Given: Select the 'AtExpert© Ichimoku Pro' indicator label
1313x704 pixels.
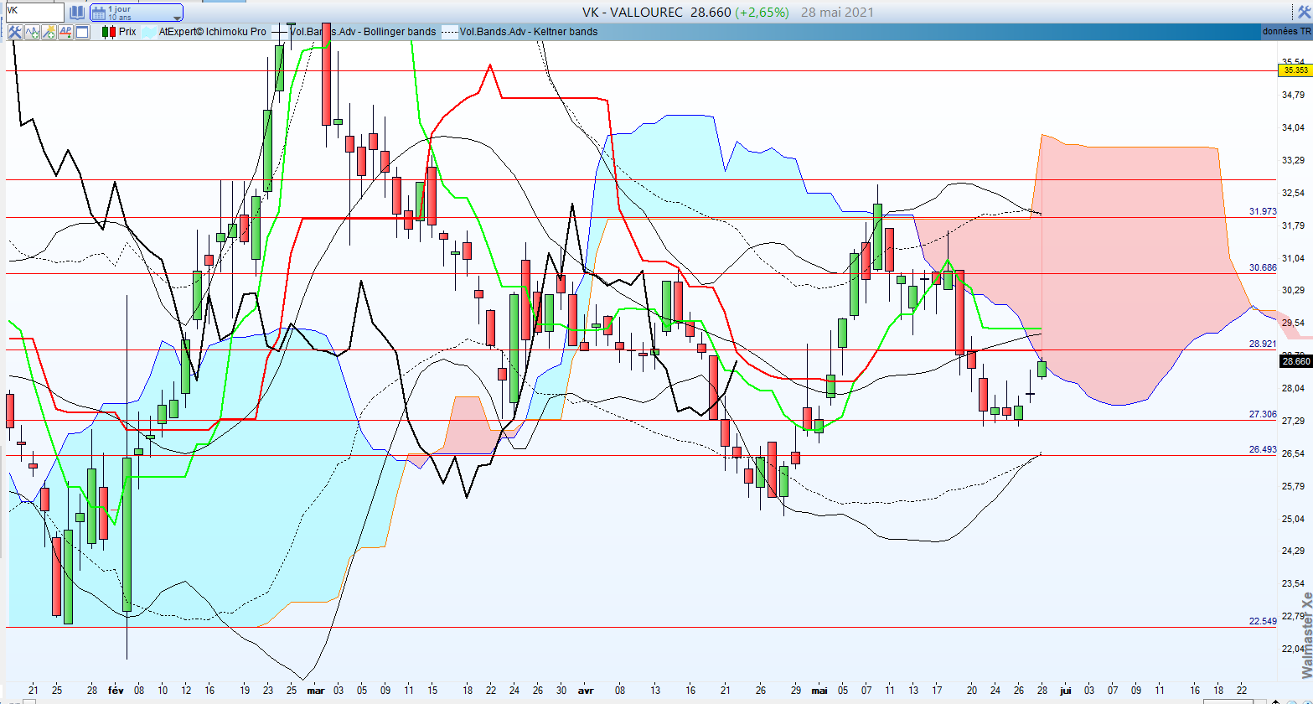Looking at the screenshot, I should 212,32.
